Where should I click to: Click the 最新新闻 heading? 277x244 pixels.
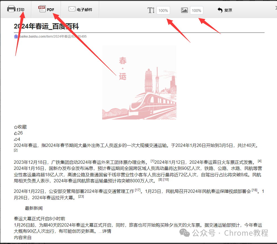34,208
